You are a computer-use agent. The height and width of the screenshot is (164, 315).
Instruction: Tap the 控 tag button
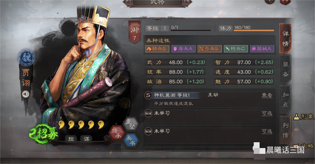click(x=71, y=139)
